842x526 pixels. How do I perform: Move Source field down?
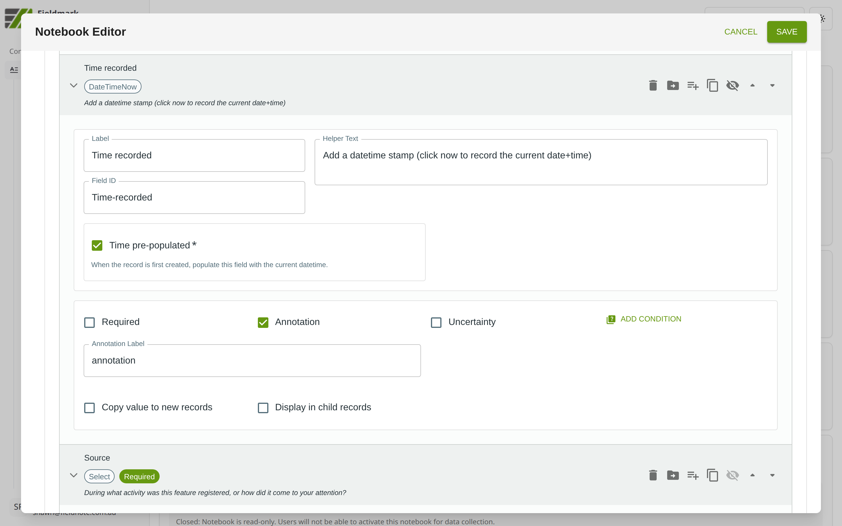(x=772, y=475)
